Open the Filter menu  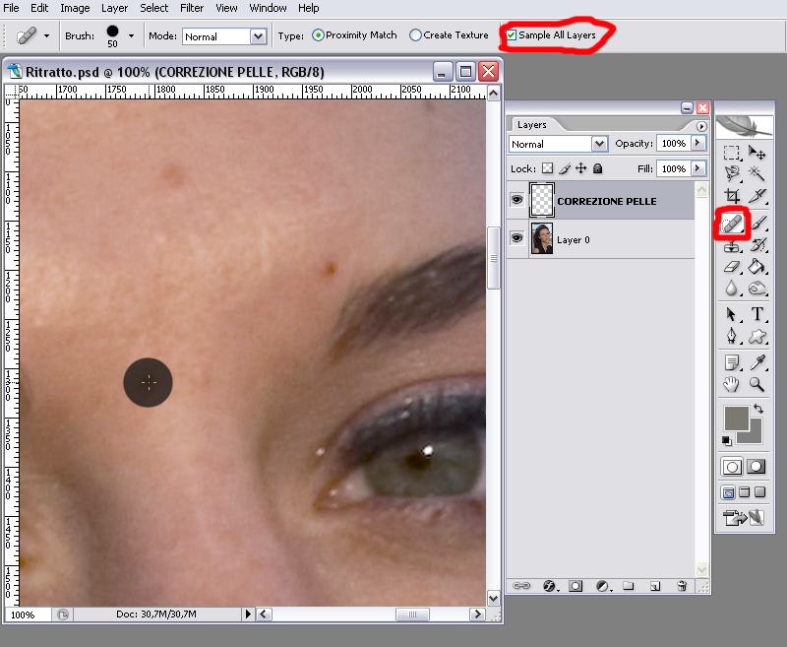coord(192,8)
